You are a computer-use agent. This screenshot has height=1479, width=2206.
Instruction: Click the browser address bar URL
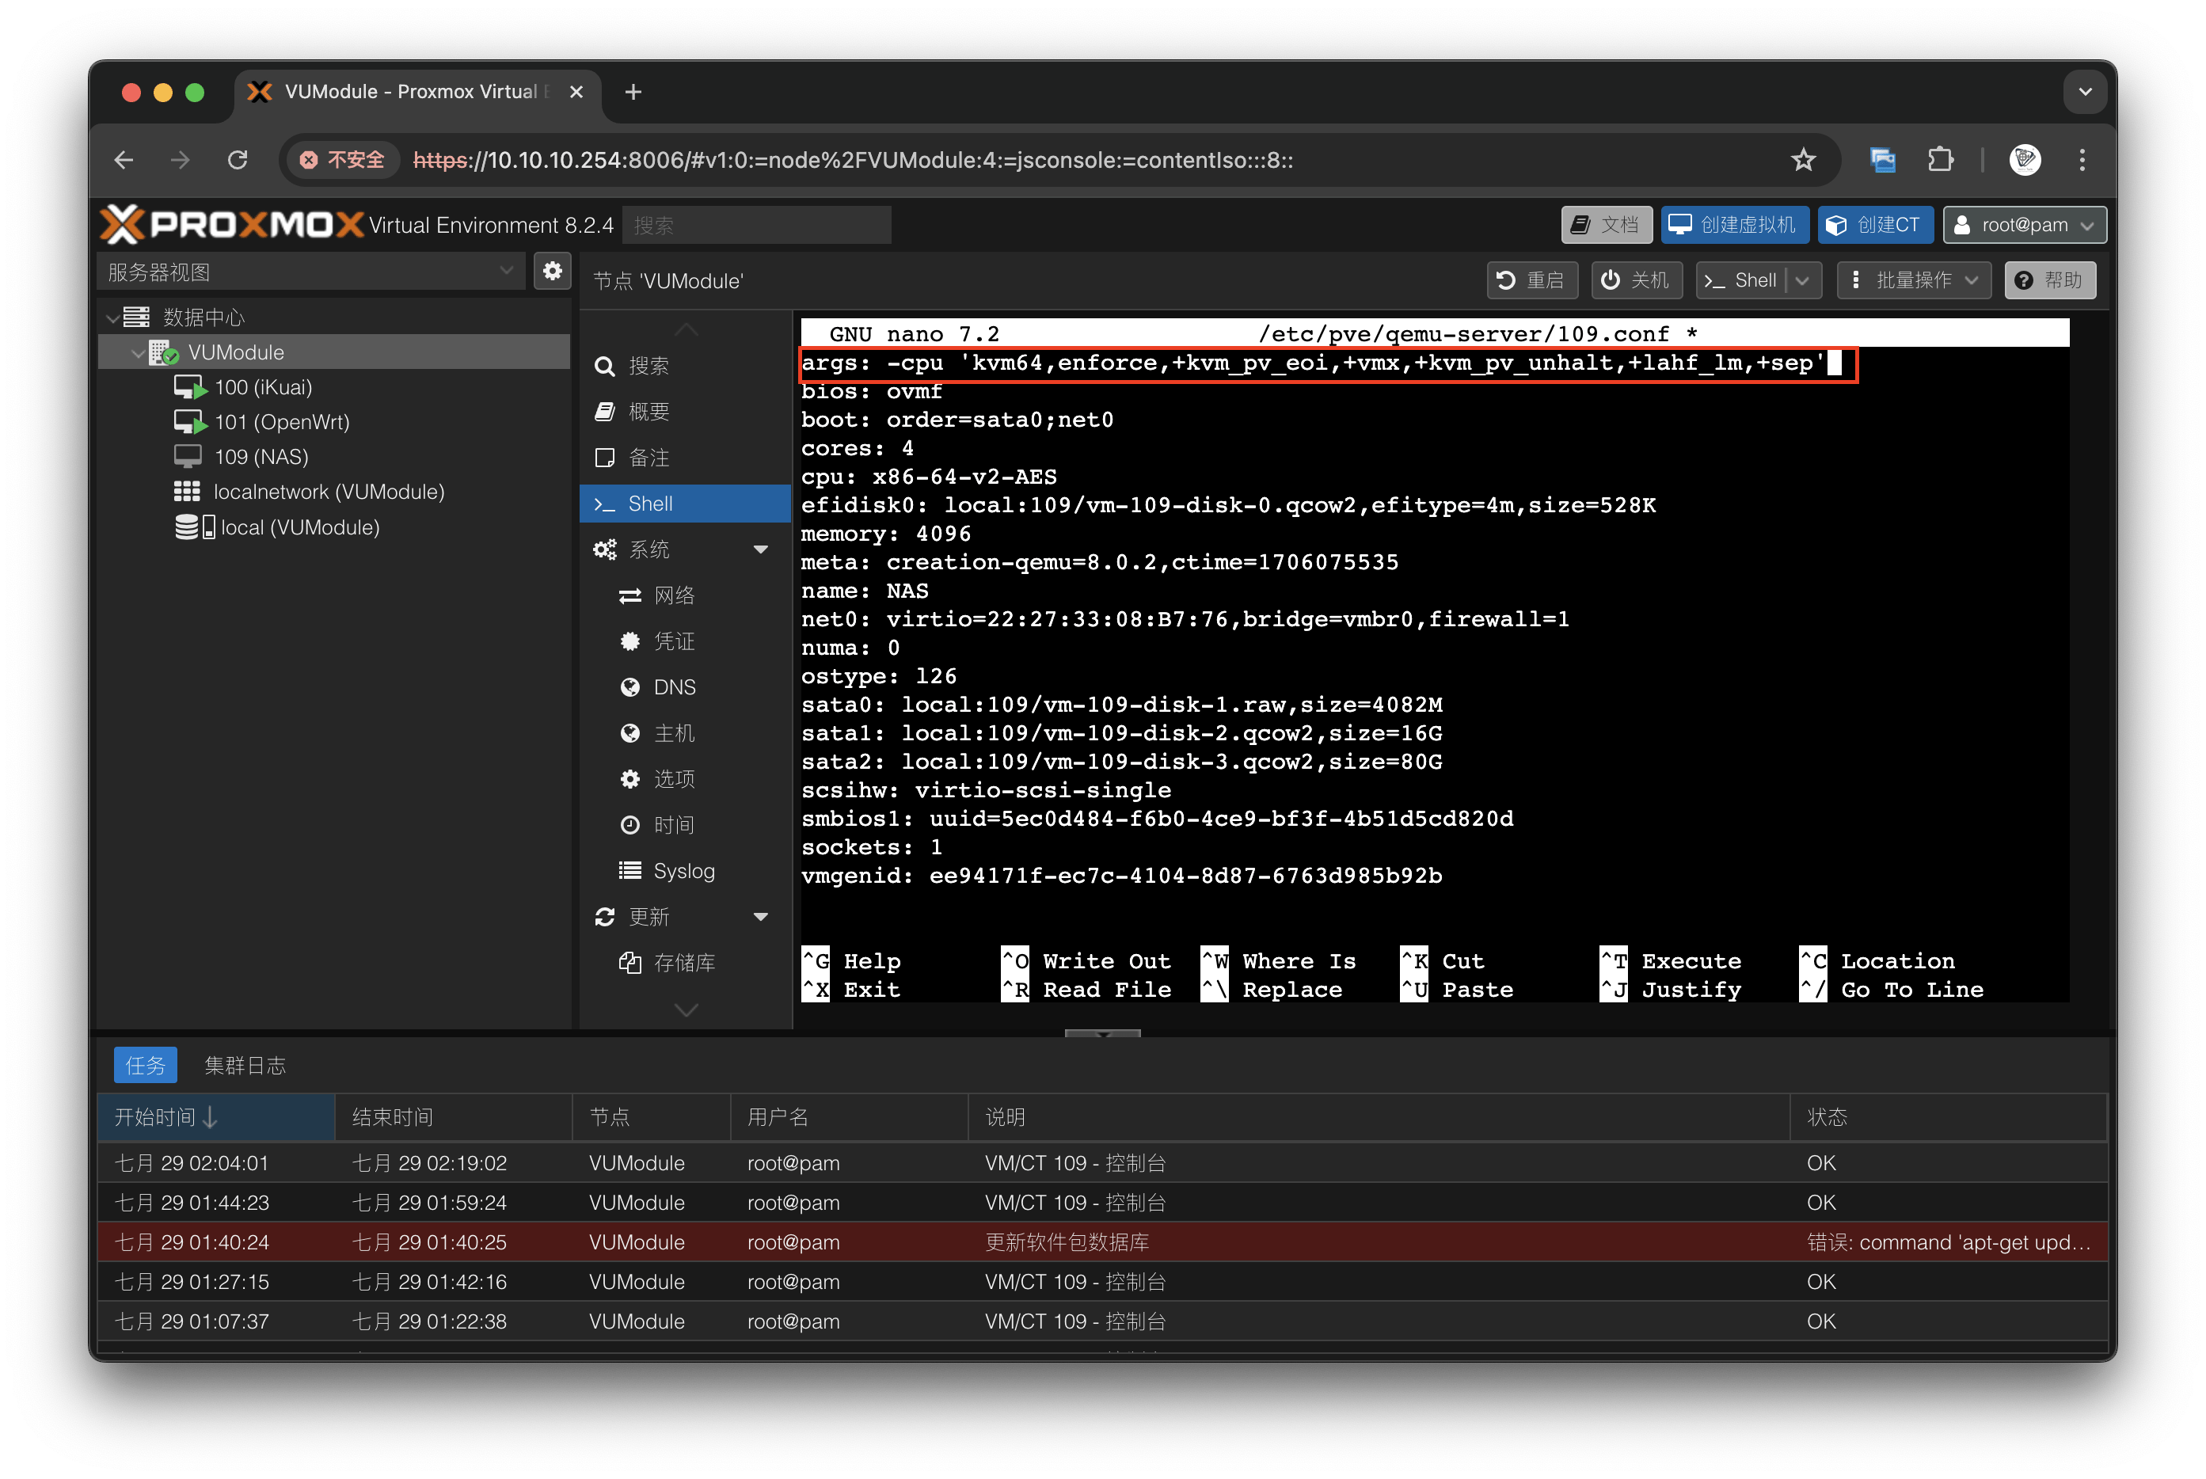[853, 161]
